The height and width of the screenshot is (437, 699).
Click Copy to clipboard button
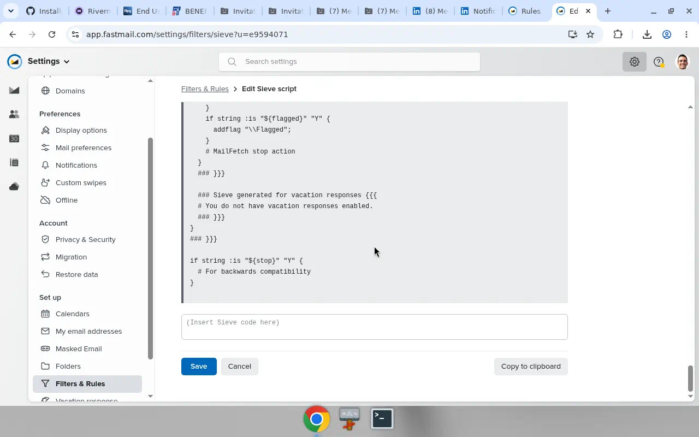coord(531,366)
